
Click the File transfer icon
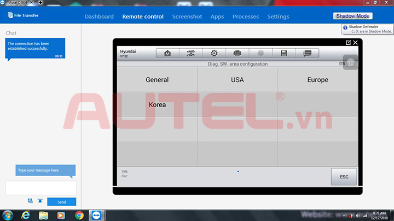coord(10,15)
